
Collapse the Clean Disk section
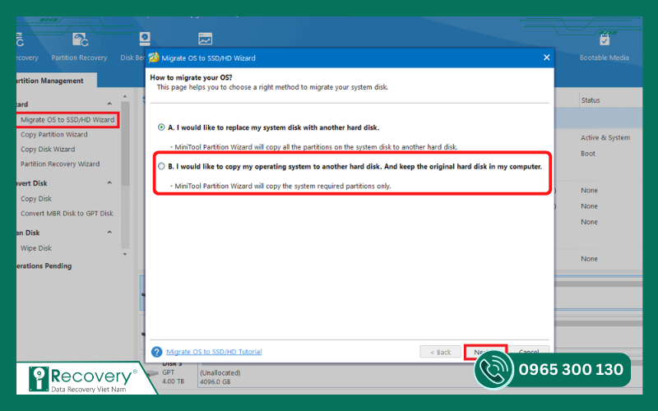coord(109,233)
